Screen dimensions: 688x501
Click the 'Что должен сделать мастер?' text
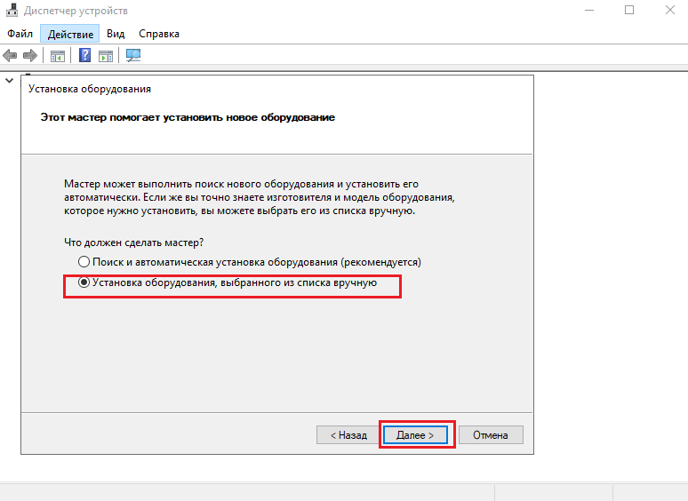coord(134,243)
